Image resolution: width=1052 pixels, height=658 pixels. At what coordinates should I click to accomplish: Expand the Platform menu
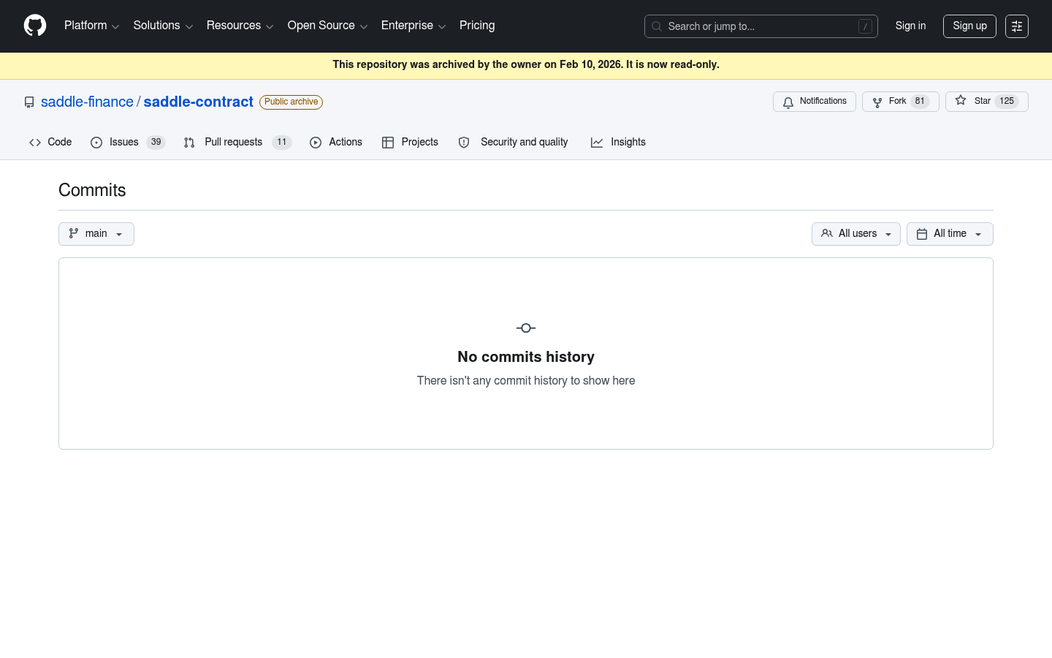pos(92,26)
